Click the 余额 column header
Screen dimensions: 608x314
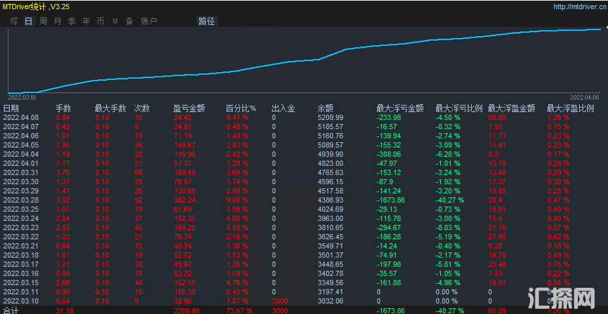click(326, 108)
